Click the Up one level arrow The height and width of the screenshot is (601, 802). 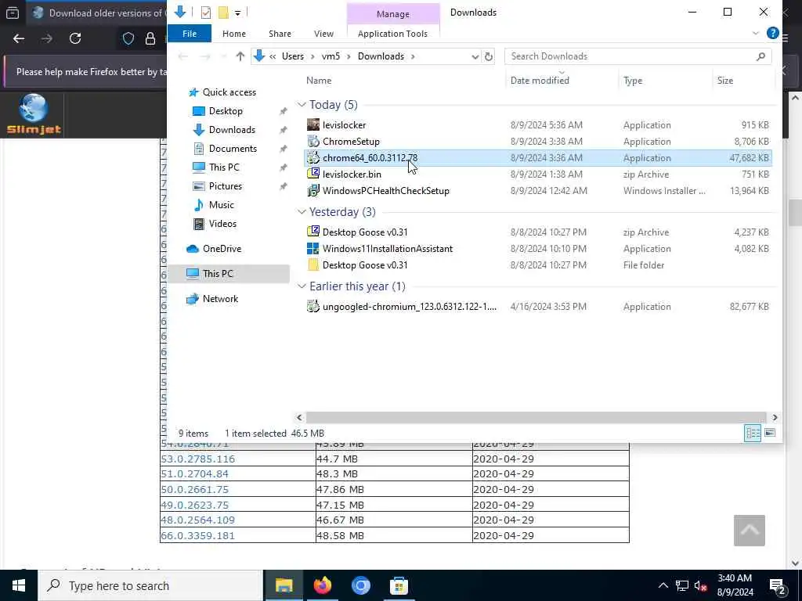point(240,56)
